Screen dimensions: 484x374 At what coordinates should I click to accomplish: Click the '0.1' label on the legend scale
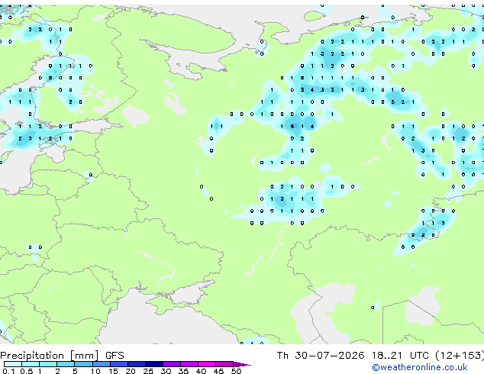pos(8,371)
